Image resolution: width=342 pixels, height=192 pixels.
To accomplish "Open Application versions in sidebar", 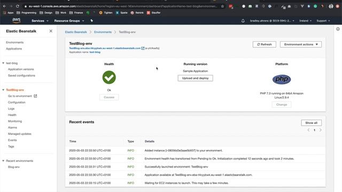I will (21, 69).
